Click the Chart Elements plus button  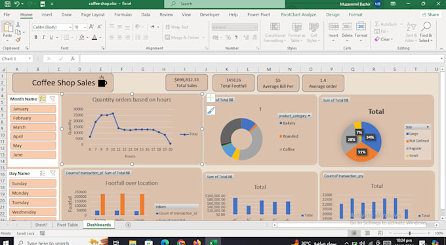(x=211, y=98)
